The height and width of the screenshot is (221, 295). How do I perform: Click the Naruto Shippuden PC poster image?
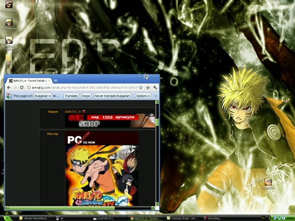click(102, 169)
